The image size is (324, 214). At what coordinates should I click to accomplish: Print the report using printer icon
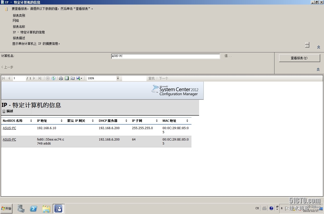[x=61, y=78]
